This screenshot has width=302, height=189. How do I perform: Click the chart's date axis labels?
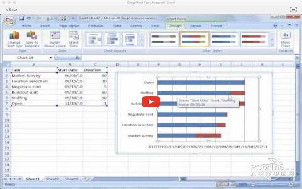[x=208, y=147]
